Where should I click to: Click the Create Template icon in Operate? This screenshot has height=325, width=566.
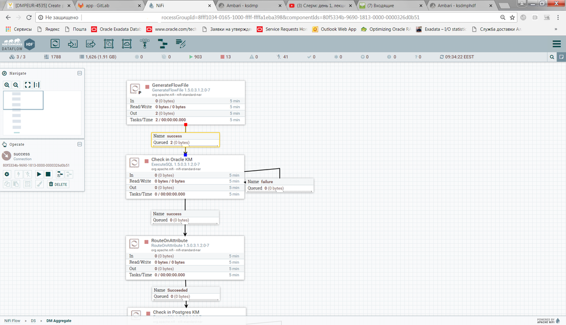tap(60, 174)
